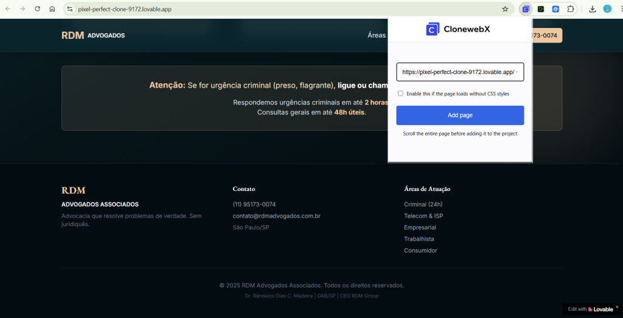This screenshot has width=623, height=318.
Task: Click the Add page button
Action: [x=460, y=115]
